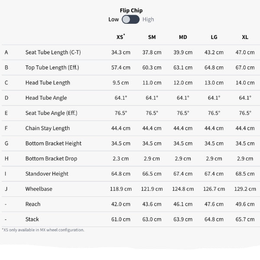Click the Wheelbase row label
This screenshot has width=260, height=260.
(39, 189)
